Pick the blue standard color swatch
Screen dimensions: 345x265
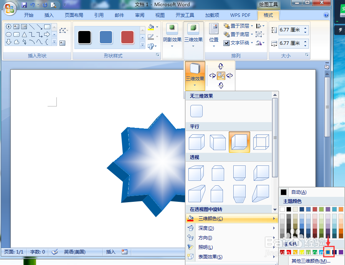pos(328,252)
